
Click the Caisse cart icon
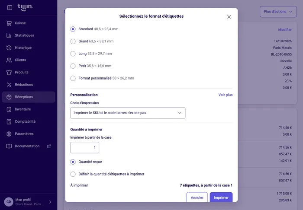pyautogui.click(x=9, y=23)
